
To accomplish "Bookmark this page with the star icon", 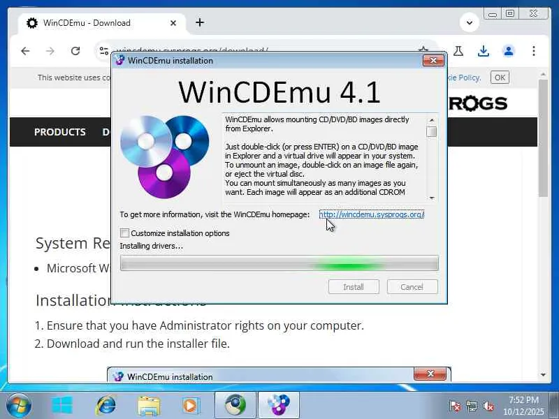I will pyautogui.click(x=423, y=50).
